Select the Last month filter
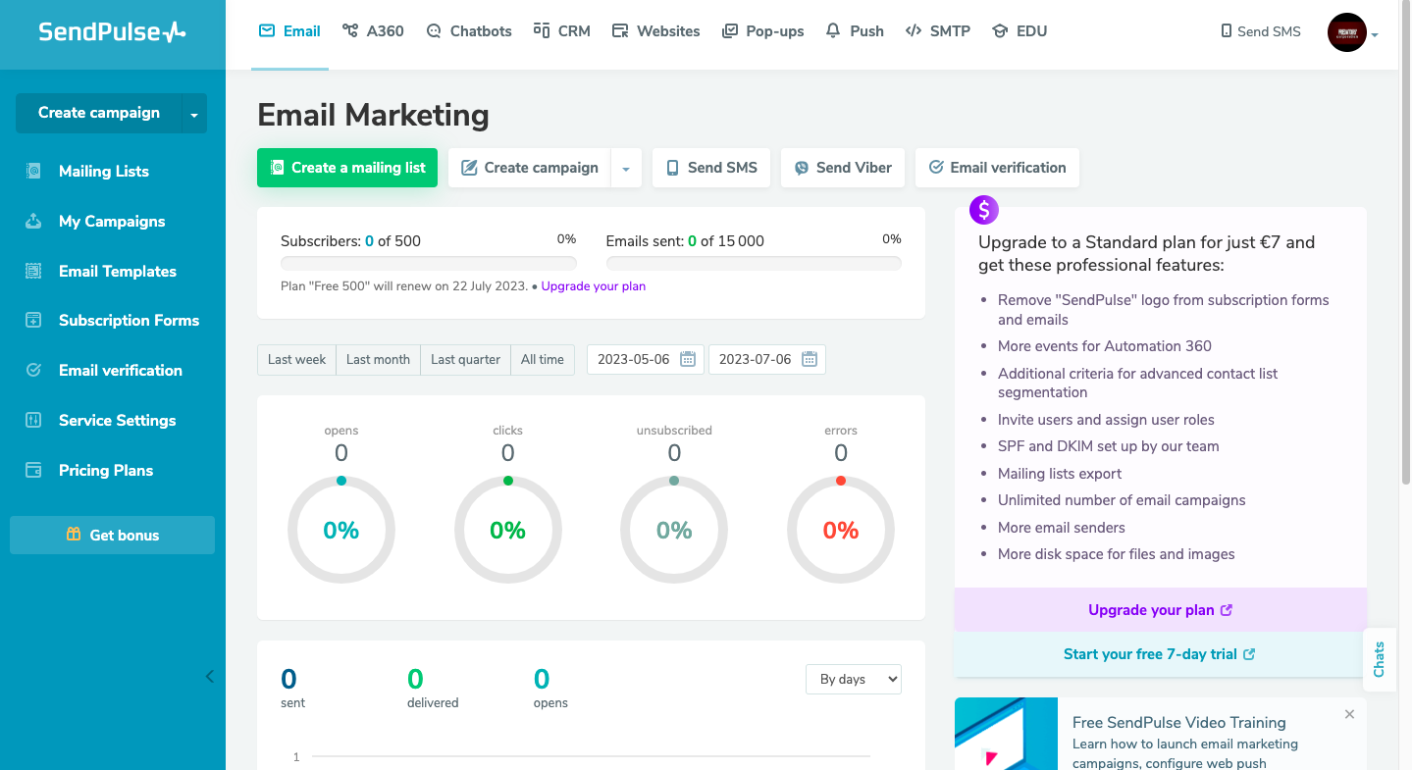Viewport: 1412px width, 770px height. (x=378, y=359)
